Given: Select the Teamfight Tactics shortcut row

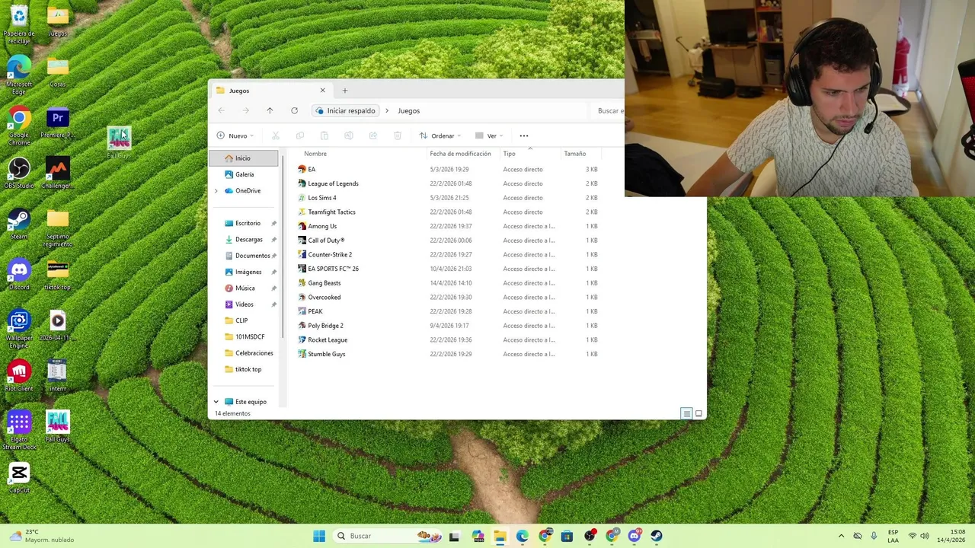Looking at the screenshot, I should [449, 212].
